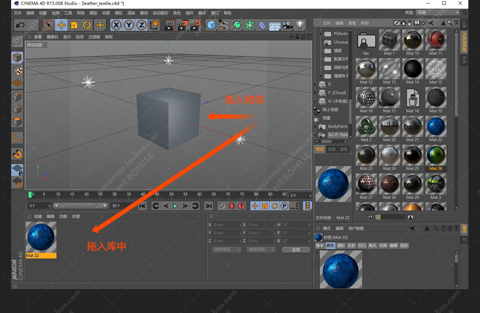Switch to 预览 tab in content browser
This screenshot has width=480, height=313.
[320, 149]
